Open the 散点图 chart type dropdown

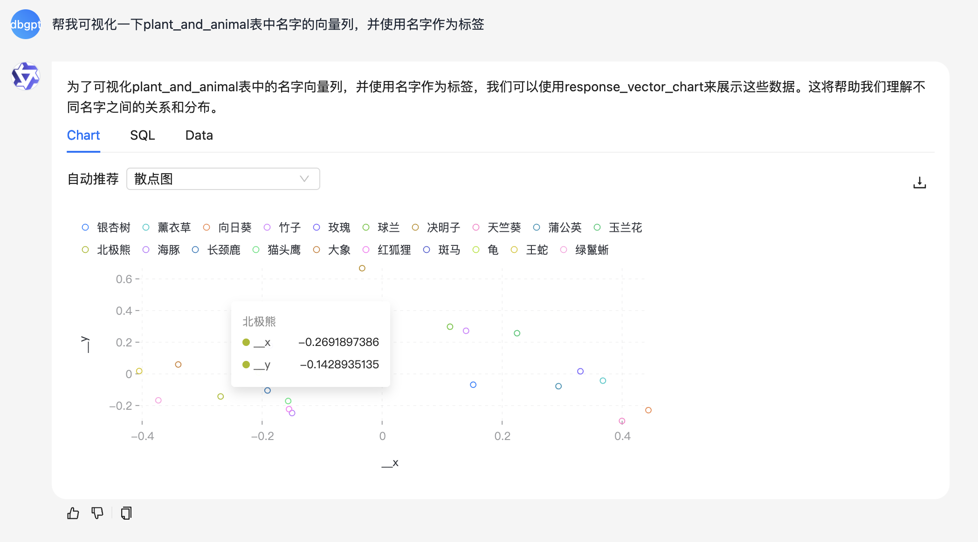223,179
